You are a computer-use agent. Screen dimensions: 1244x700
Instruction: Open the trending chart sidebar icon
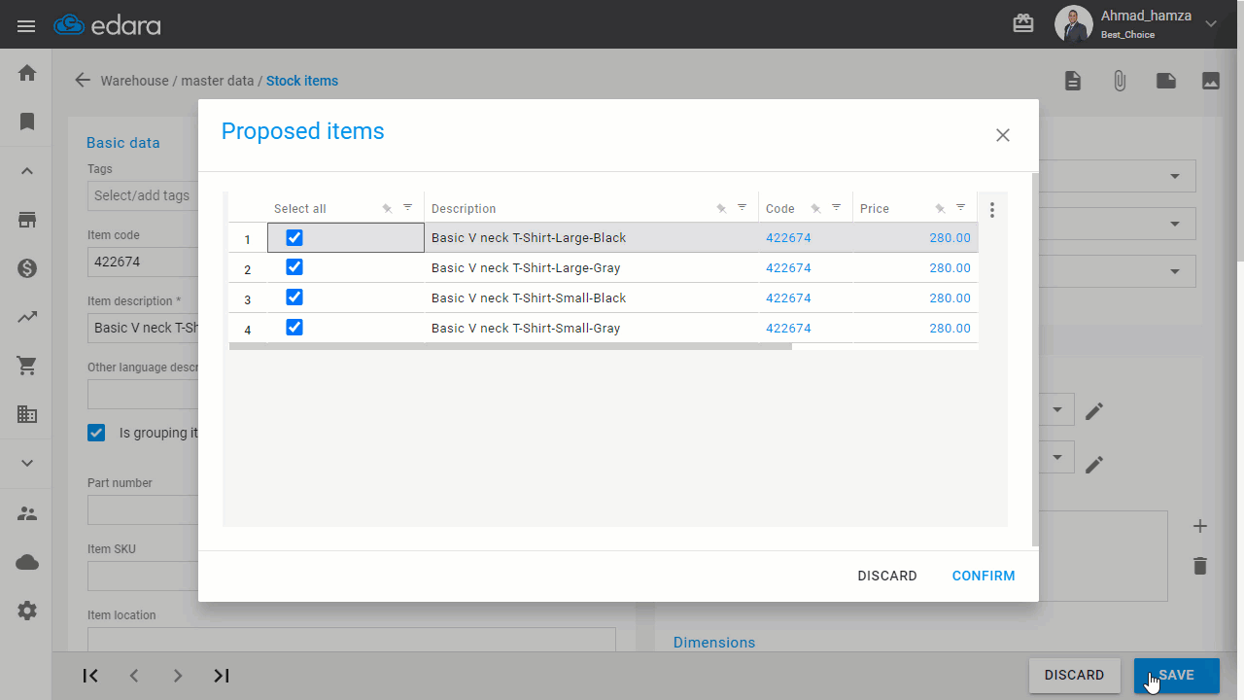(27, 317)
